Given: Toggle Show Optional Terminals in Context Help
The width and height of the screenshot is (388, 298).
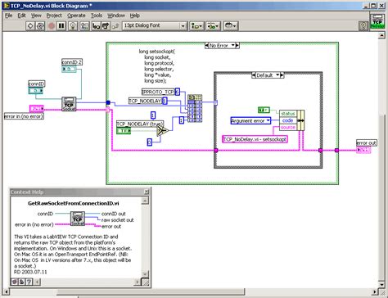Looking at the screenshot, I should 15,282.
